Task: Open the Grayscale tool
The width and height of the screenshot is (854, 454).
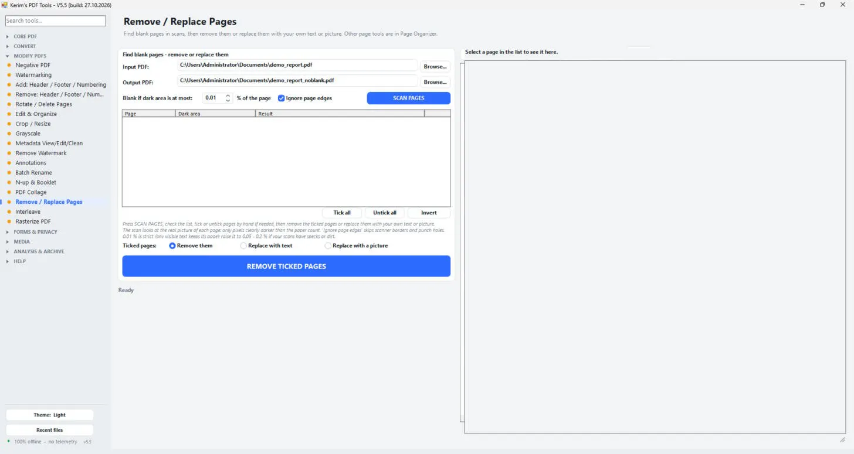Action: 28,134
